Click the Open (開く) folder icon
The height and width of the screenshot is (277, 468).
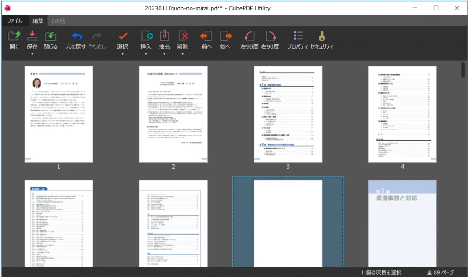[x=14, y=36]
